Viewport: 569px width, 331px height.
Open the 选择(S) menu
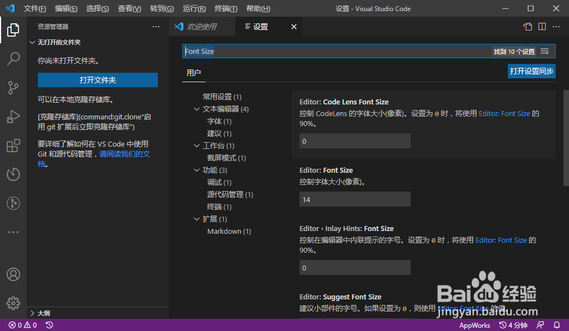[x=98, y=8]
